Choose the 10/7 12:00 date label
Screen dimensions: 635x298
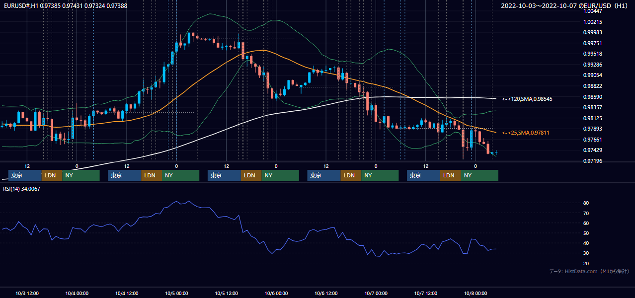[426, 293]
